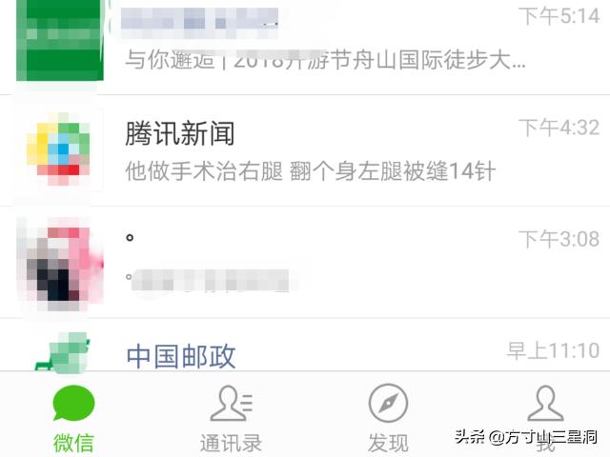Open the Me profile silhouette icon

(545, 404)
